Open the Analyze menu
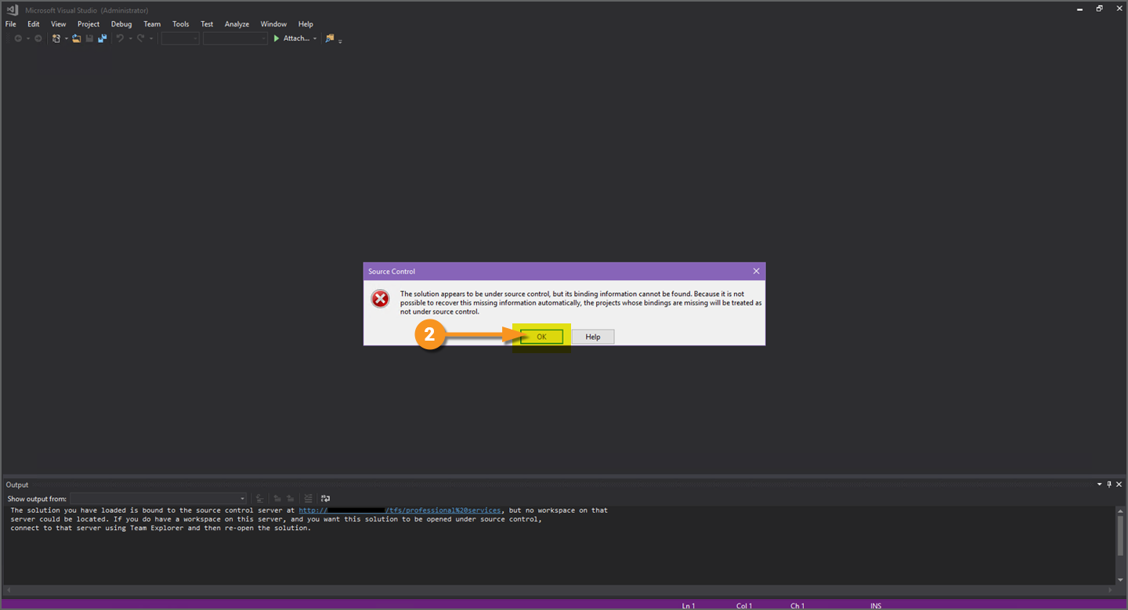 (x=237, y=24)
